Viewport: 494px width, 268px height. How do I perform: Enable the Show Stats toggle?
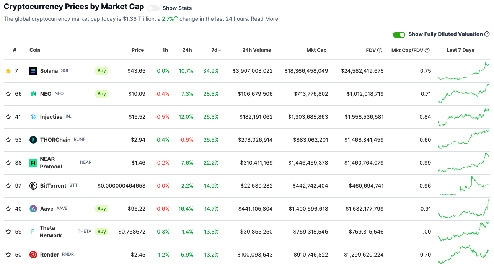[x=153, y=8]
